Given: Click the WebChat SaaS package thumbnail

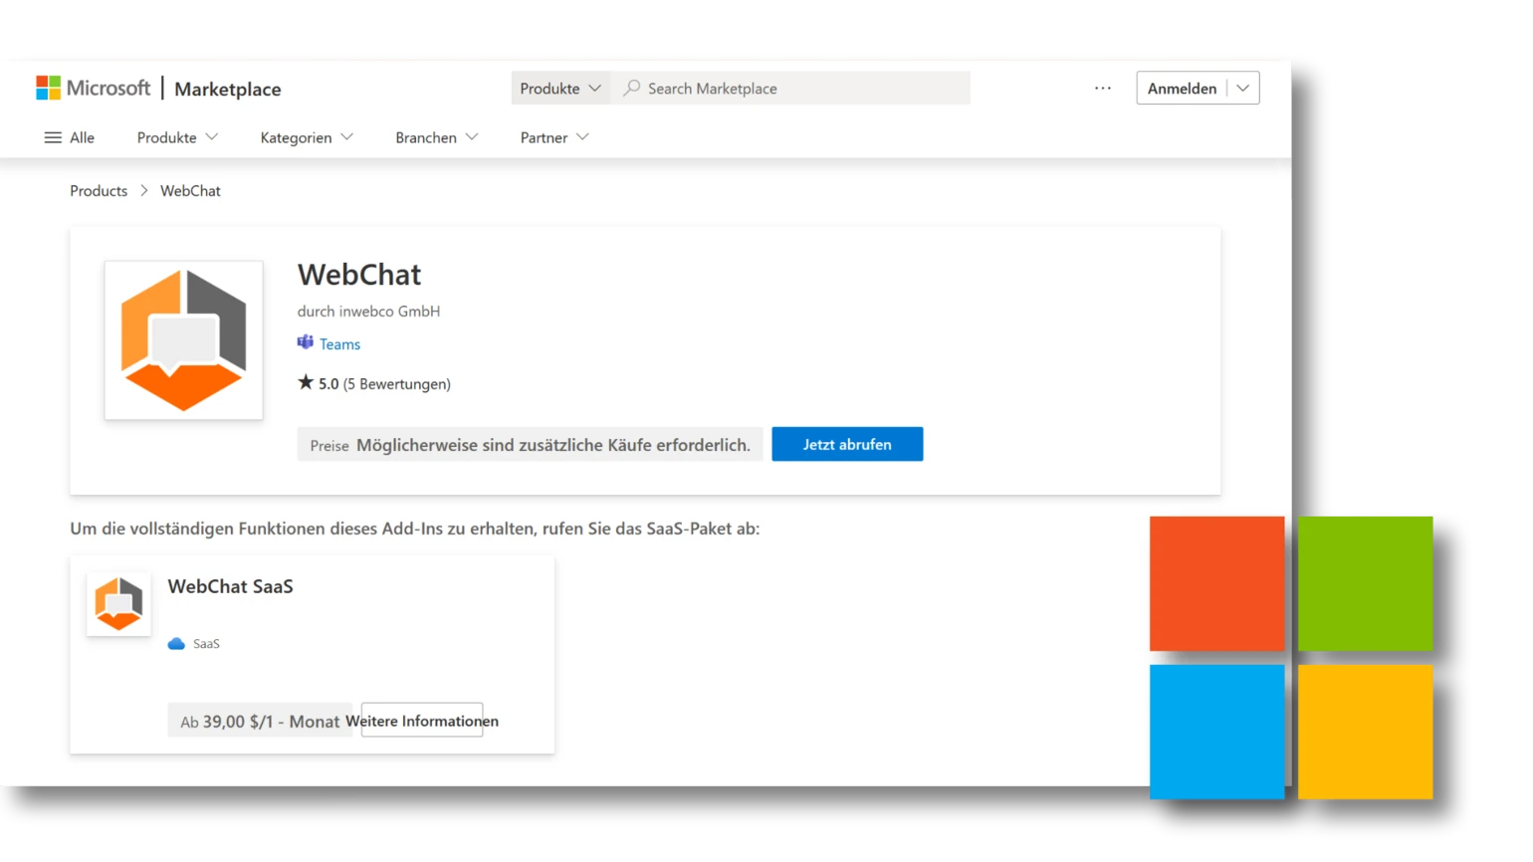Looking at the screenshot, I should [117, 603].
